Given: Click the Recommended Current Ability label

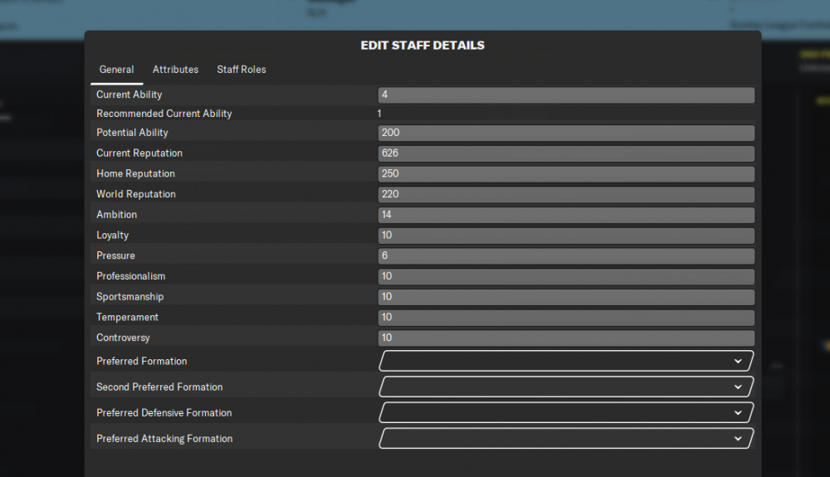Looking at the screenshot, I should pyautogui.click(x=164, y=113).
